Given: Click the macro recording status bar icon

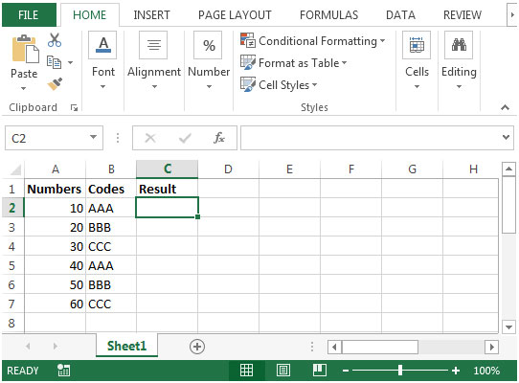Looking at the screenshot, I should coord(63,371).
